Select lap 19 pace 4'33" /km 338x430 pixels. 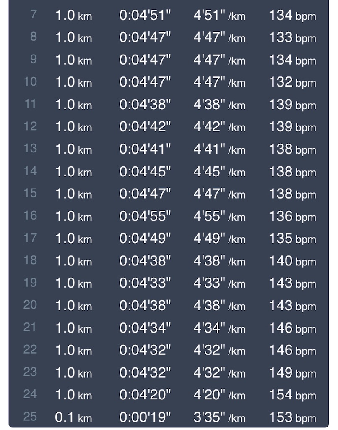tap(219, 283)
